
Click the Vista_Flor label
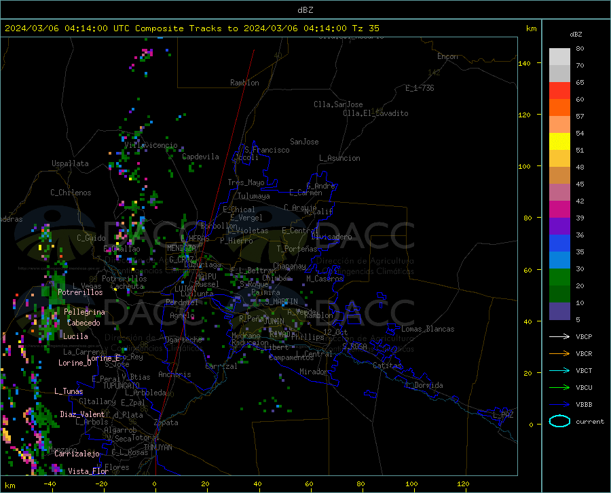point(88,471)
